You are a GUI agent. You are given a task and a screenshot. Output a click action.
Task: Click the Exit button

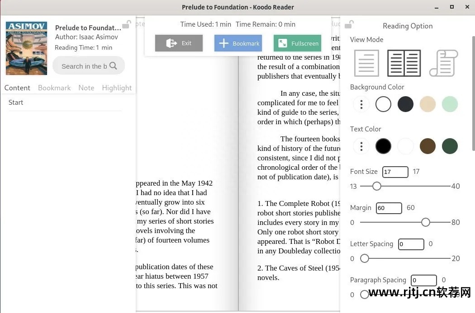point(179,43)
